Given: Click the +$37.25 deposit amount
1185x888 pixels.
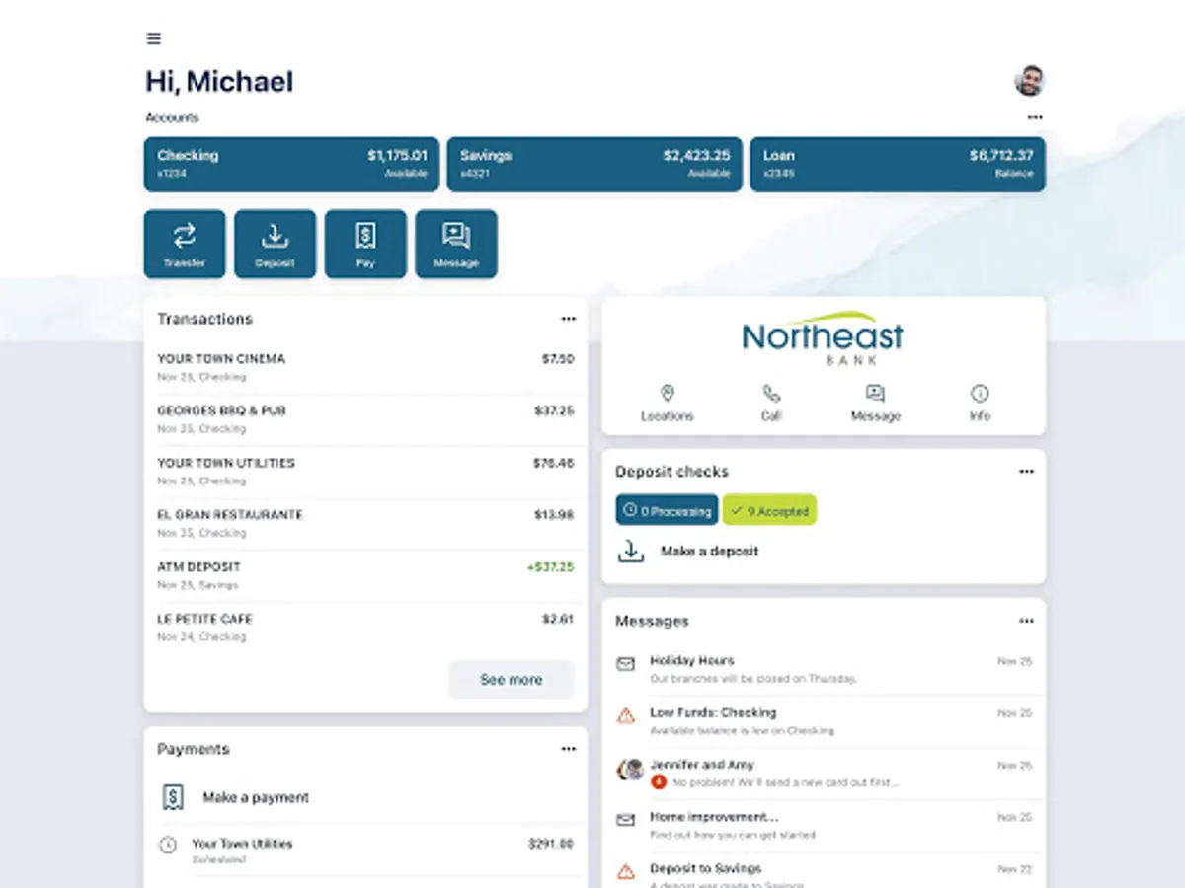Looking at the screenshot, I should pyautogui.click(x=551, y=567).
